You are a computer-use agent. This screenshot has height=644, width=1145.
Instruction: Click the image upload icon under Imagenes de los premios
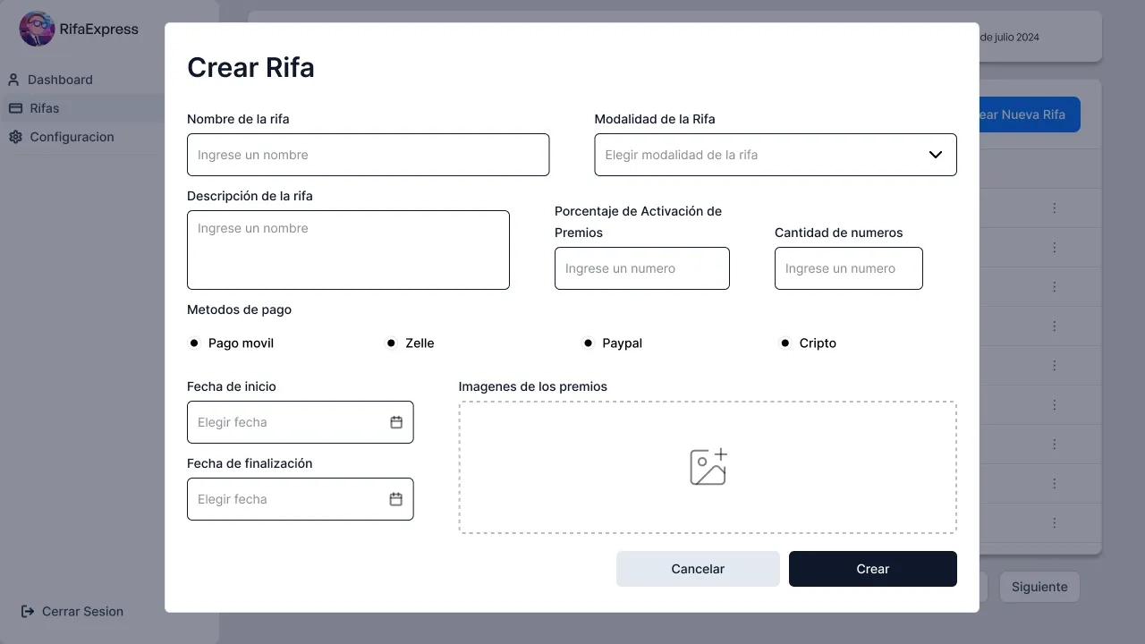[708, 466]
